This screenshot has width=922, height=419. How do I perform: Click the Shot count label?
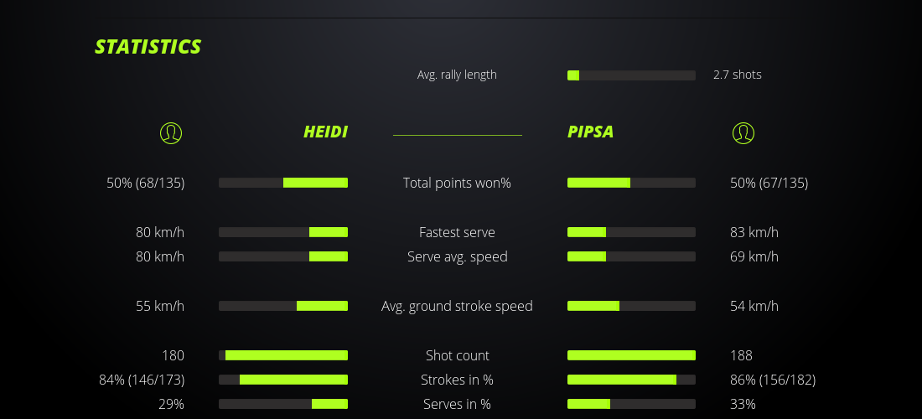[x=457, y=355]
